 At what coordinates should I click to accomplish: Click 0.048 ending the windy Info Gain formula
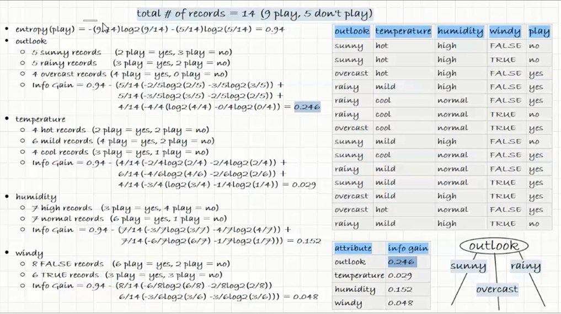306,296
